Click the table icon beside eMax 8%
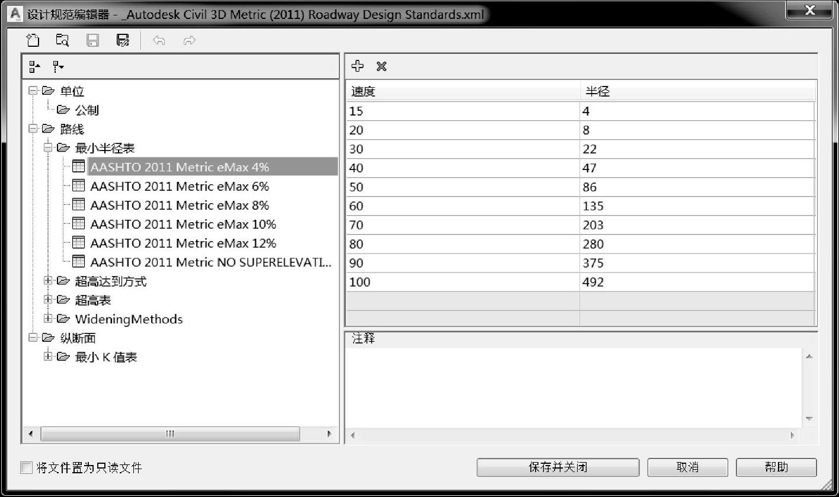The image size is (839, 497). pyautogui.click(x=78, y=204)
